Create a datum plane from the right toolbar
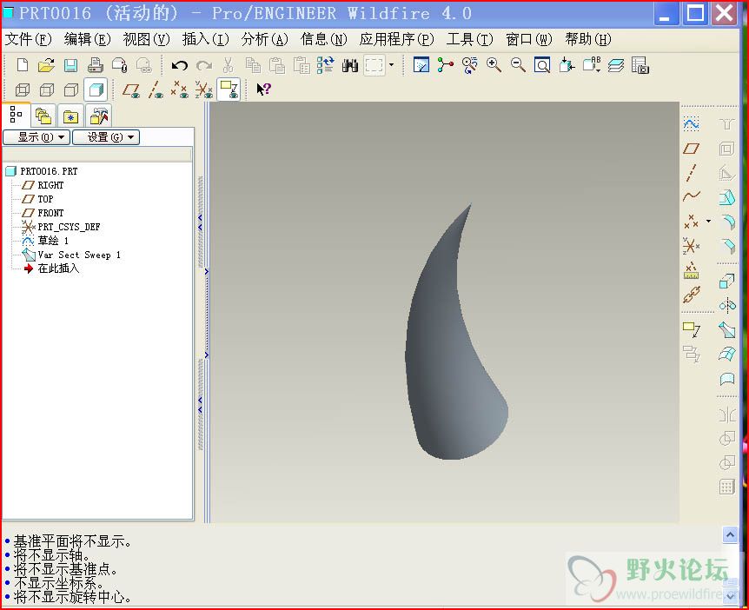The image size is (749, 610). pos(691,149)
